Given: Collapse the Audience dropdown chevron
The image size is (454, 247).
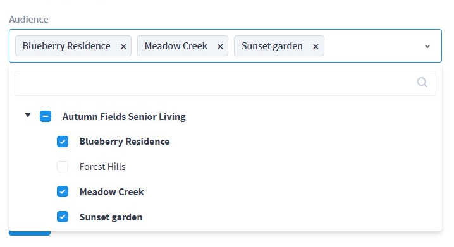Looking at the screenshot, I should [x=427, y=46].
